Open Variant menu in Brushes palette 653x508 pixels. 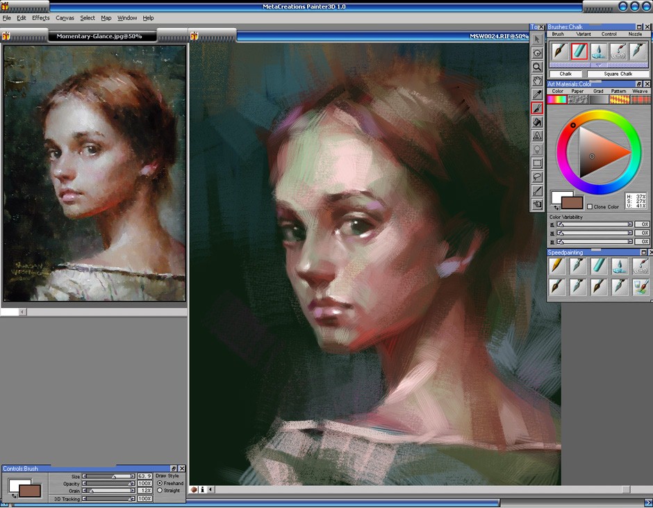pyautogui.click(x=583, y=34)
